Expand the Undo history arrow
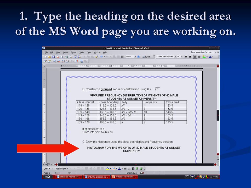Viewport: 251px width, 188px height. pyautogui.click(x=104, y=57)
